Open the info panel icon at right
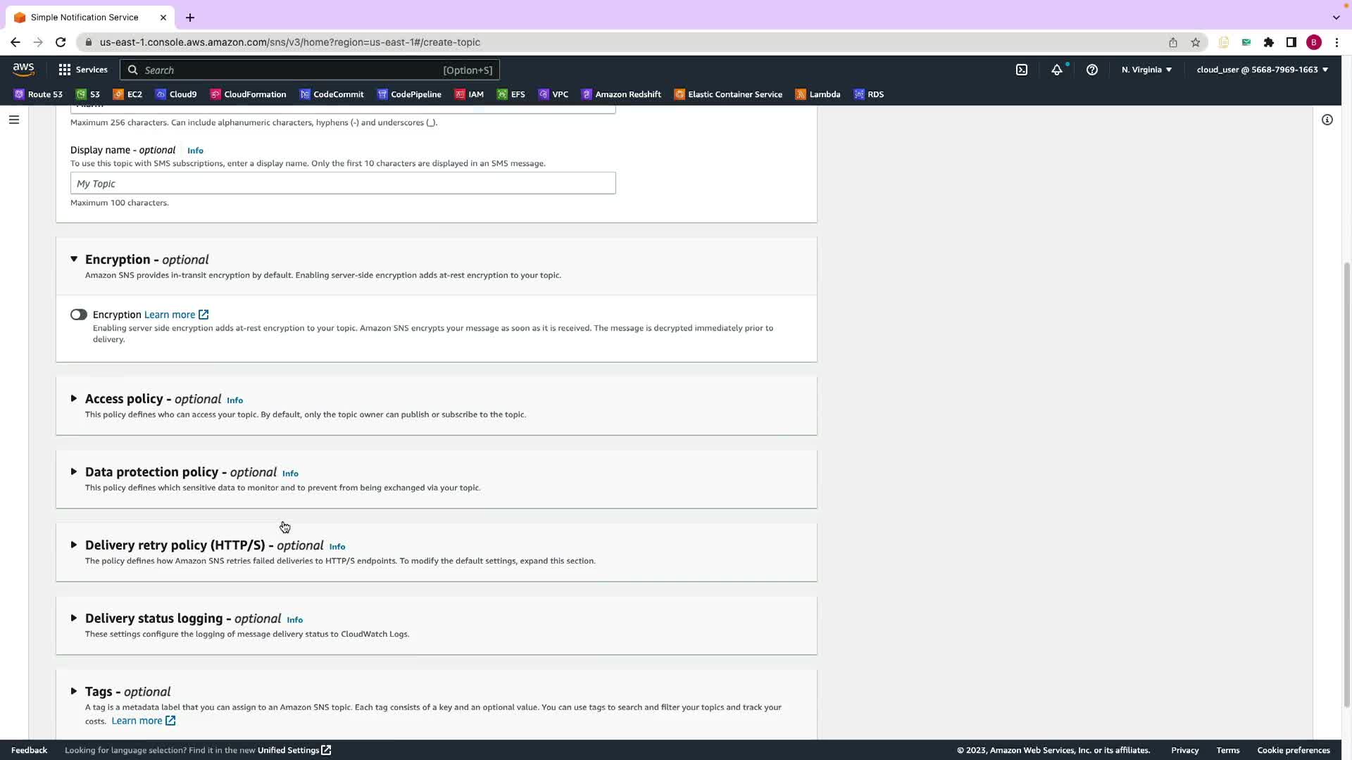The width and height of the screenshot is (1352, 760). click(x=1327, y=120)
